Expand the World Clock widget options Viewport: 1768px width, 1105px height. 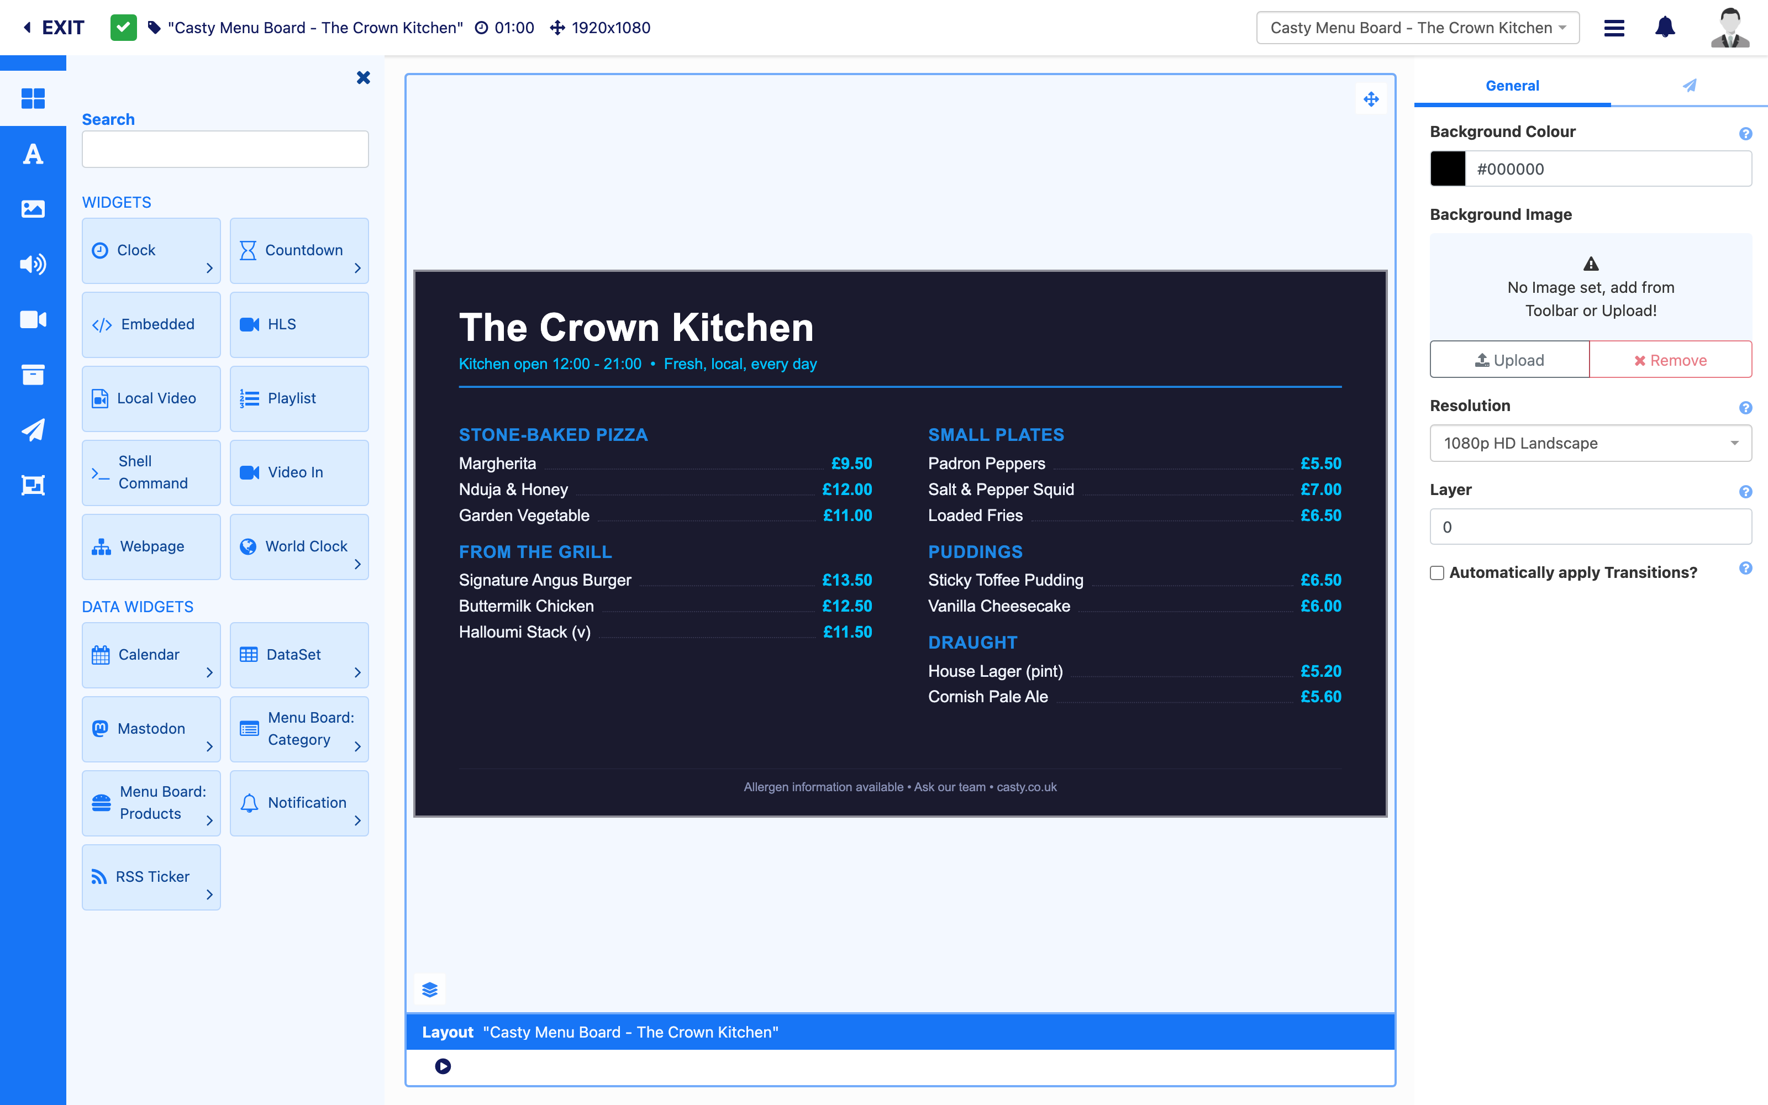(358, 564)
